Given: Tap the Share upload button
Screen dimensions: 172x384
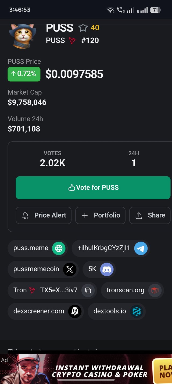Looking at the screenshot, I should [x=150, y=215].
